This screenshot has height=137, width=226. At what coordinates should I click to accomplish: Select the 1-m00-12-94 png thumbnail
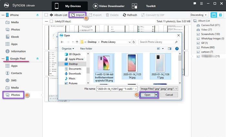tap(104, 68)
